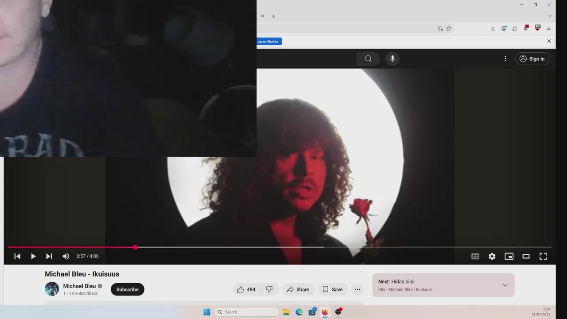Mute the video volume
Screen dimensions: 567x319
click(66, 256)
